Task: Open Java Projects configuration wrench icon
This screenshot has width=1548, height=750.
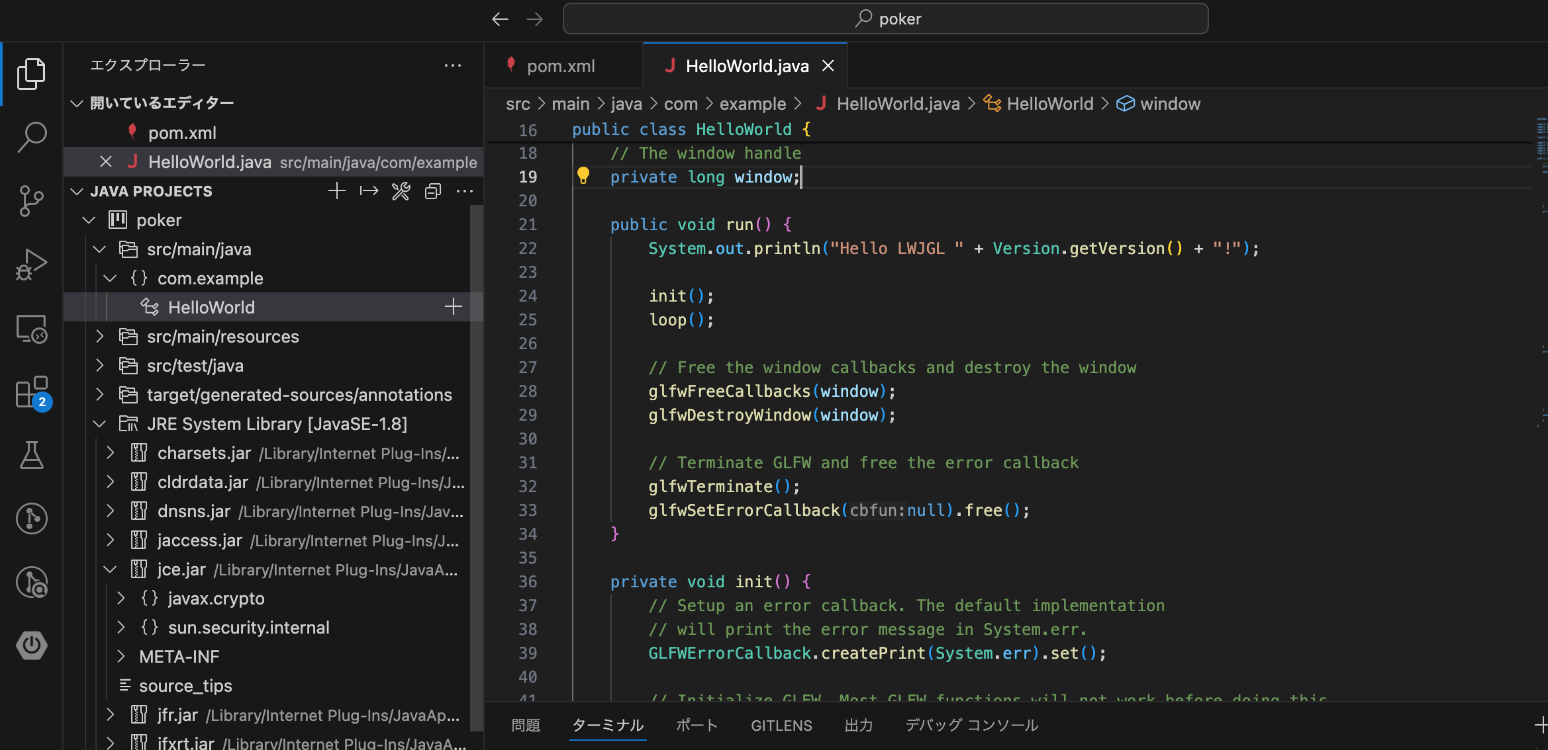Action: click(401, 190)
